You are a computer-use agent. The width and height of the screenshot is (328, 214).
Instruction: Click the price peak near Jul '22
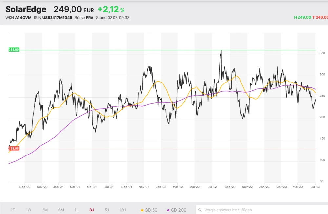point(221,50)
